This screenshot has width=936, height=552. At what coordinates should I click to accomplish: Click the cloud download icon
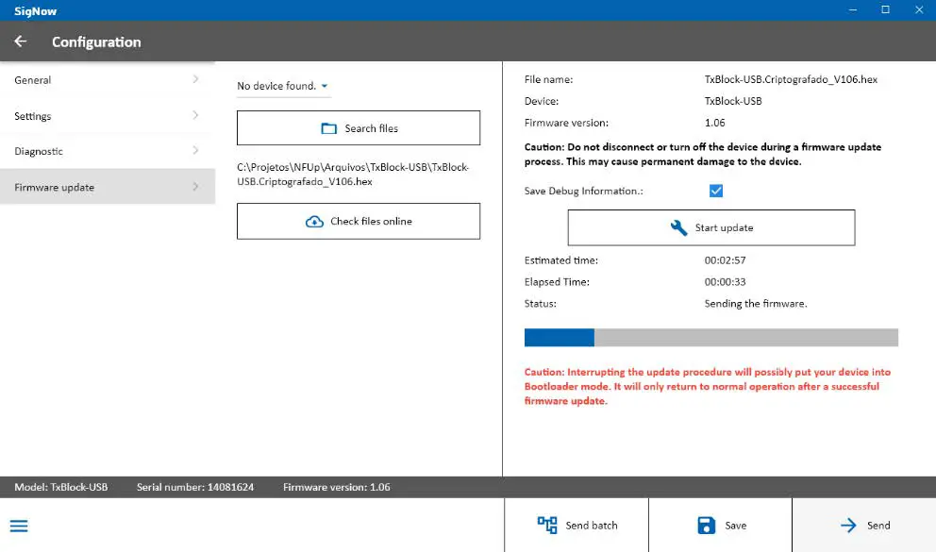(314, 222)
